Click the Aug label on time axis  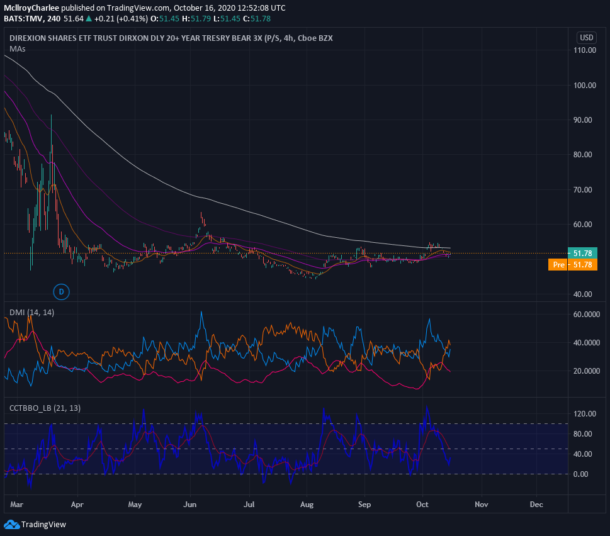coord(307,505)
